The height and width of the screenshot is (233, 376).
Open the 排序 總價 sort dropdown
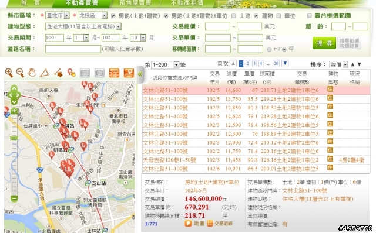(x=338, y=64)
